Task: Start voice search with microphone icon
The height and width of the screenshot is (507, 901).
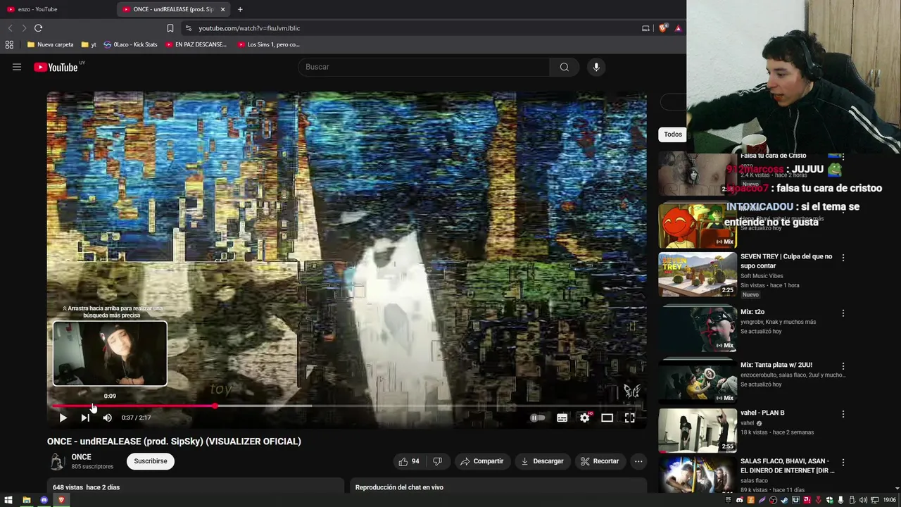Action: tap(596, 67)
